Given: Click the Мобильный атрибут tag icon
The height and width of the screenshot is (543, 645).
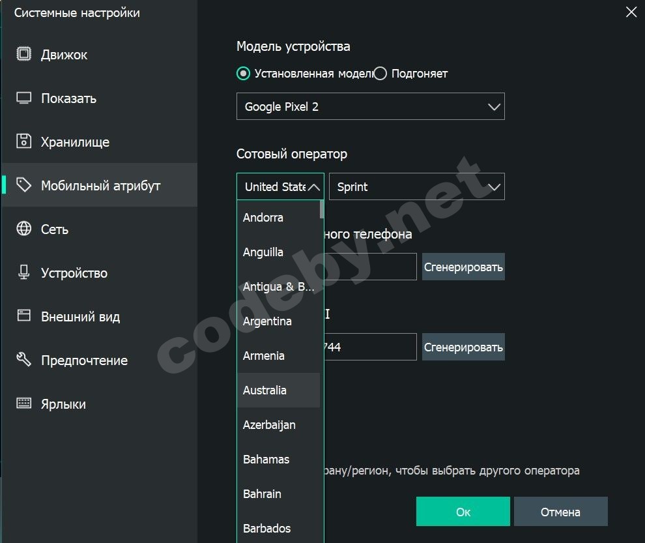Looking at the screenshot, I should click(x=24, y=185).
